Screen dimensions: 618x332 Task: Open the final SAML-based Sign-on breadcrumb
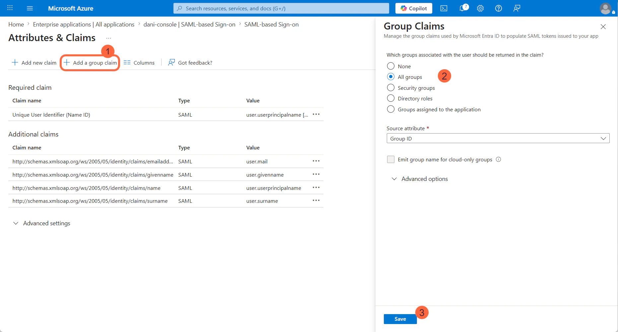[x=271, y=25]
